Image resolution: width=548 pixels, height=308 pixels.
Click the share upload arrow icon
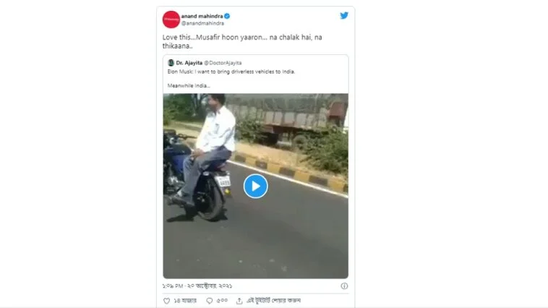[x=239, y=301]
